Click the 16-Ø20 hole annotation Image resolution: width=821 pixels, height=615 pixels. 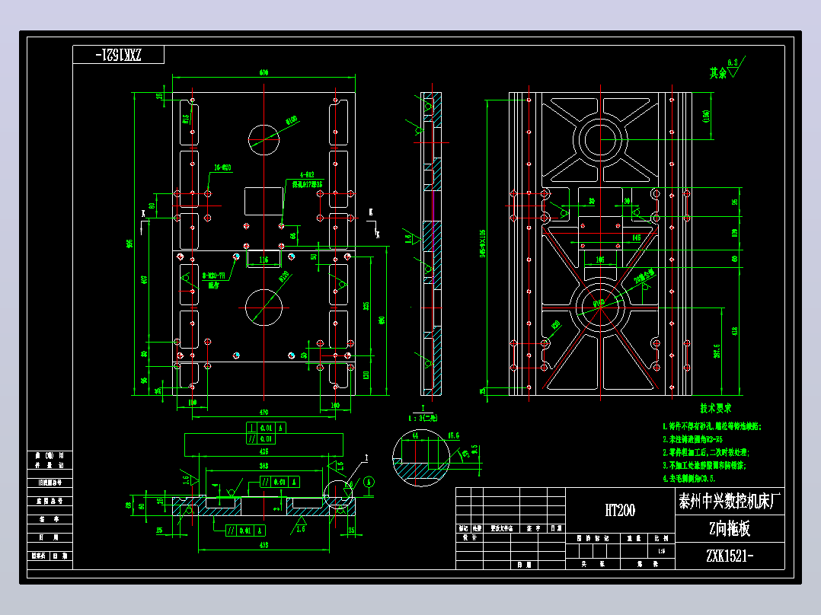(222, 167)
